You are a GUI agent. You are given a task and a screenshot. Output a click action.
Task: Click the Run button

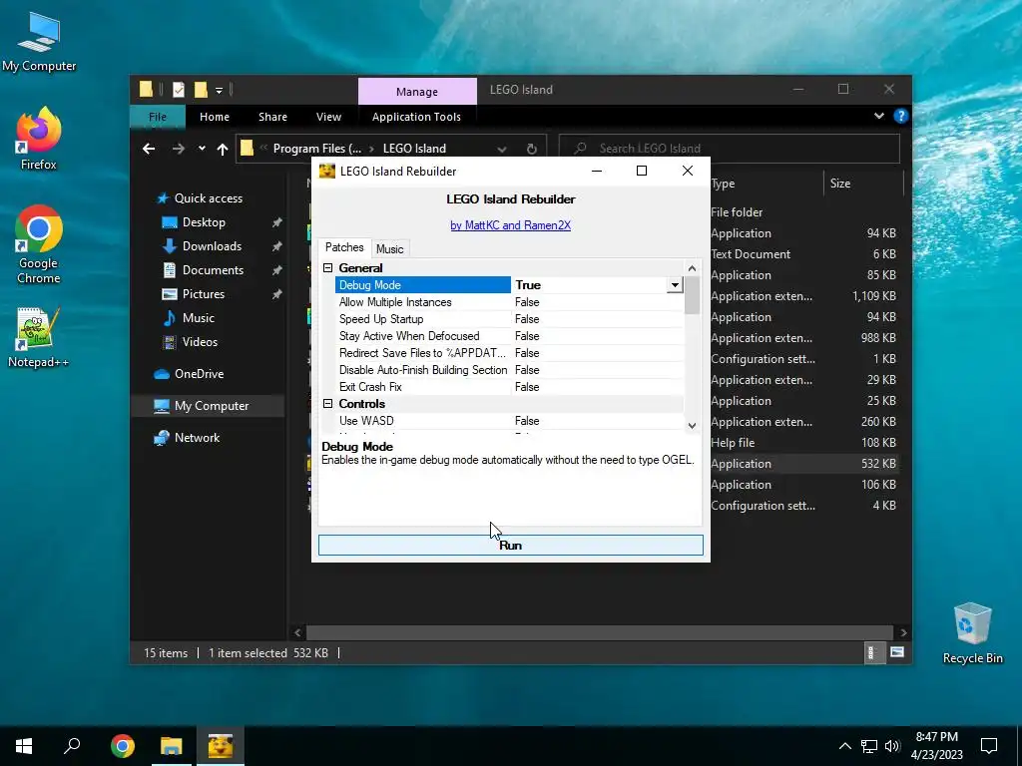510,546
